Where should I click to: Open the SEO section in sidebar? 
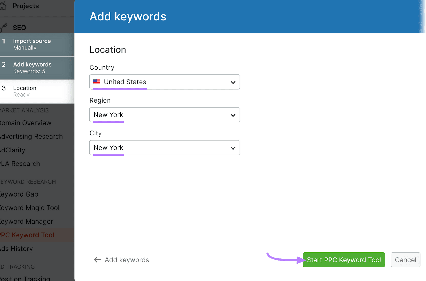click(19, 28)
